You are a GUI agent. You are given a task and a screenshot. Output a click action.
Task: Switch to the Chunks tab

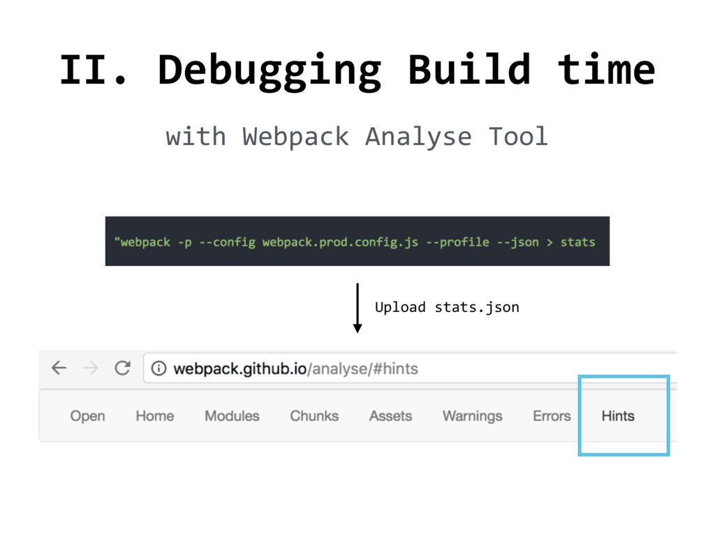coord(314,416)
